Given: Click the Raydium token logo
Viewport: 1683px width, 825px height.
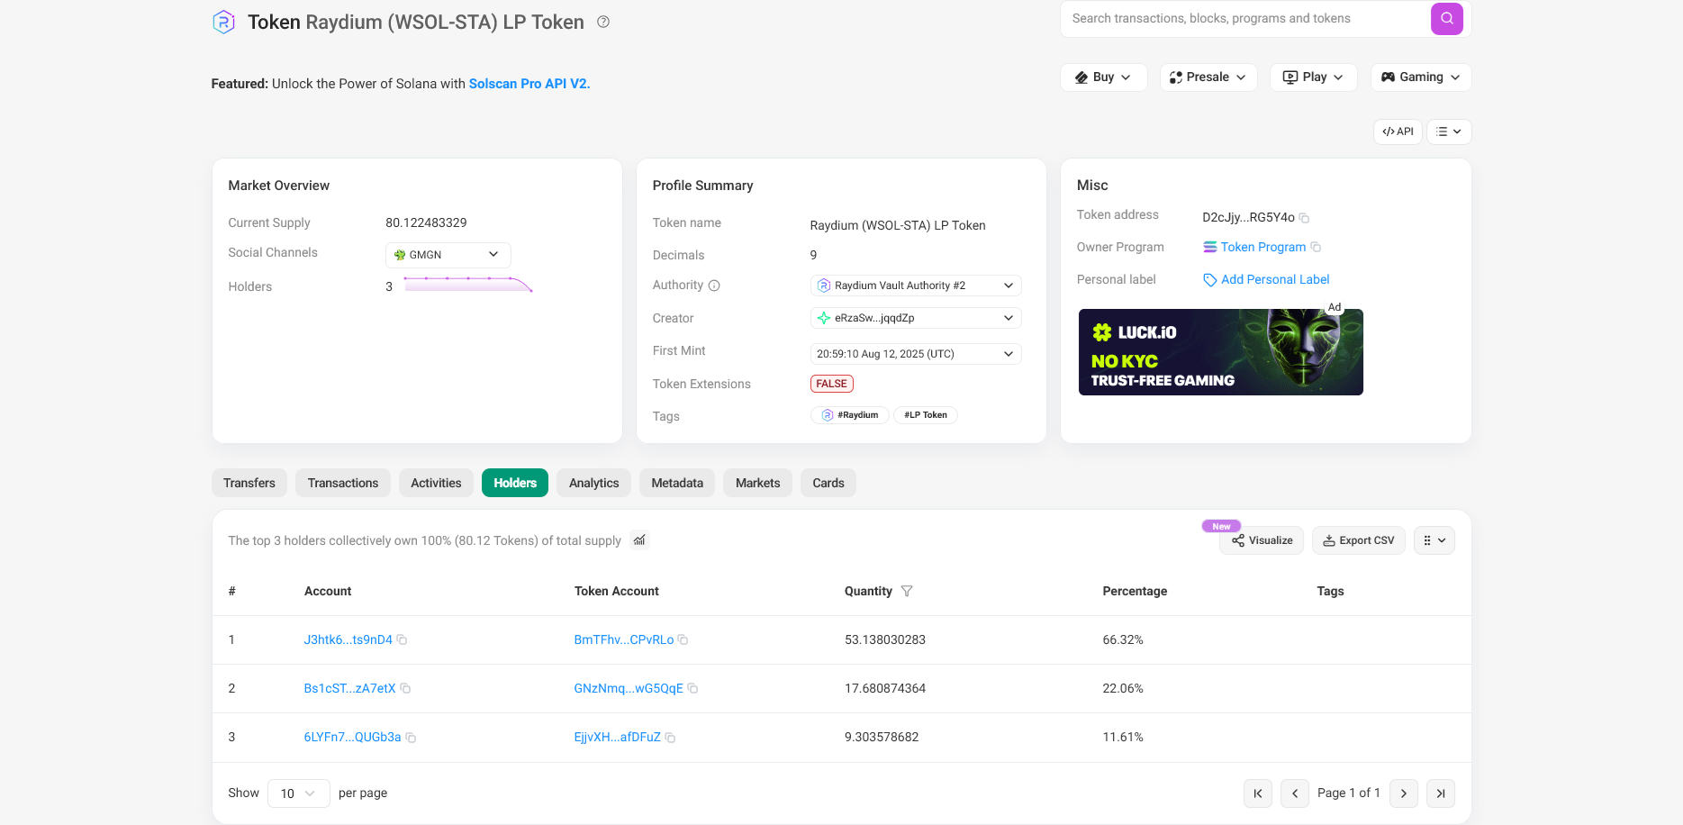Looking at the screenshot, I should (223, 22).
